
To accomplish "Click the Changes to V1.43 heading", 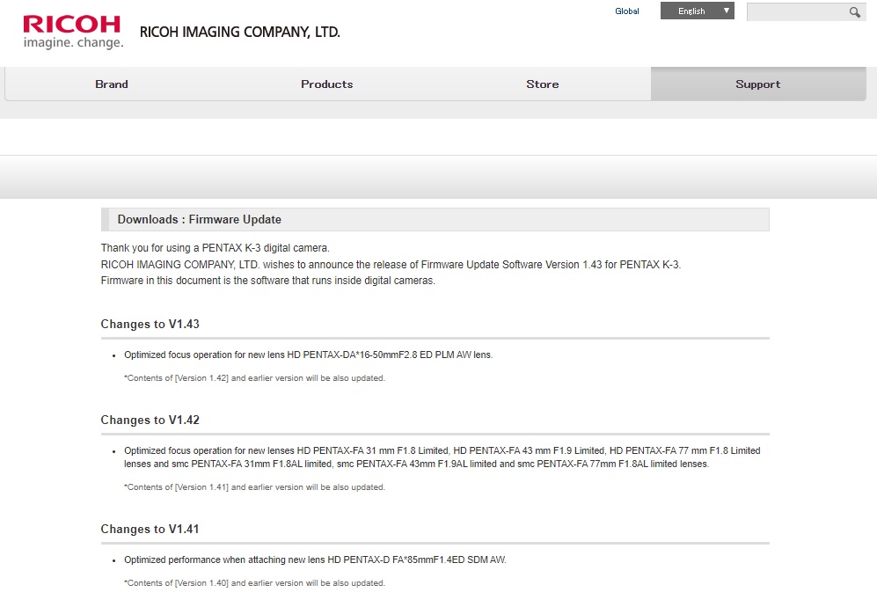I will pyautogui.click(x=150, y=324).
